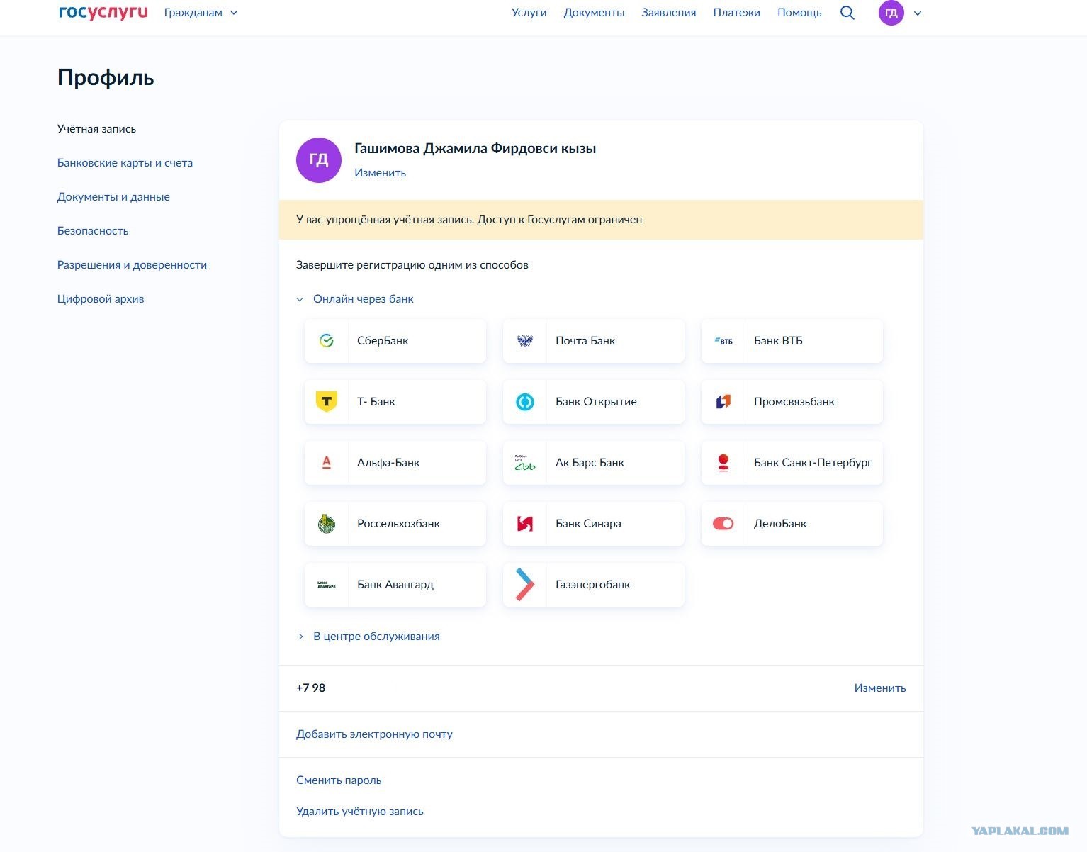This screenshot has width=1087, height=852.
Task: Open the Гражданам audience dropdown
Action: [201, 13]
